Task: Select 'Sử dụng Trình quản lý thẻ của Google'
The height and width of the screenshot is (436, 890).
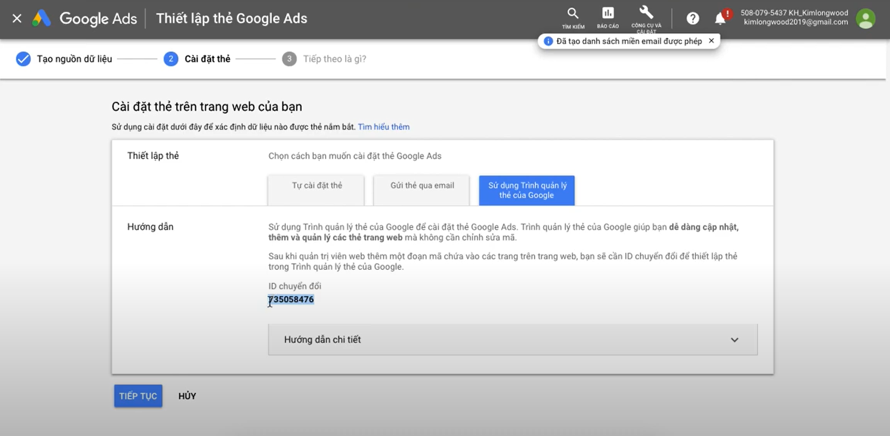Action: point(527,190)
